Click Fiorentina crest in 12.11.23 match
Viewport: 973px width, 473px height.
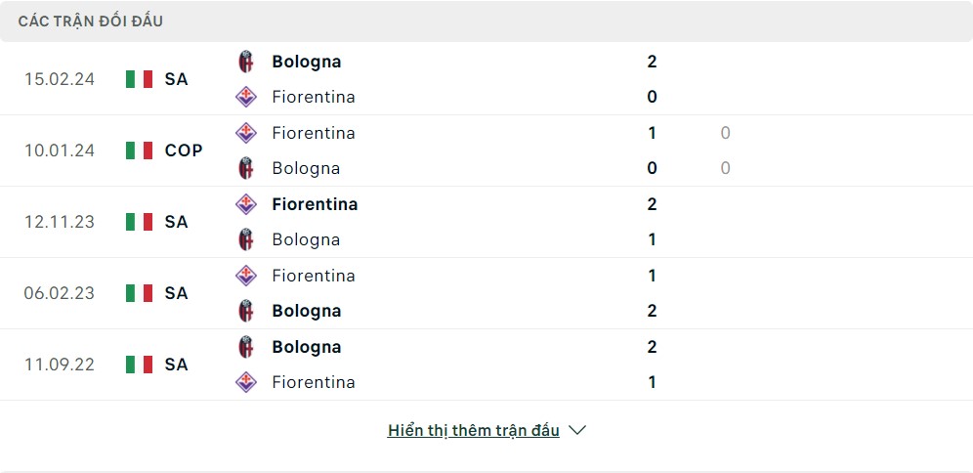point(246,204)
